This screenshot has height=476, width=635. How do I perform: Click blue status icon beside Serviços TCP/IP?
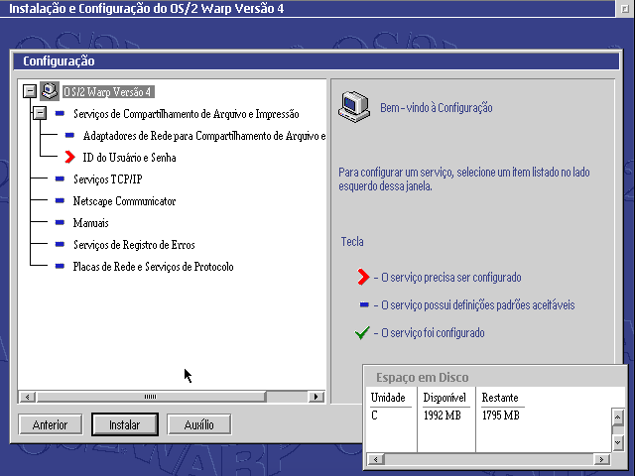pyautogui.click(x=61, y=179)
